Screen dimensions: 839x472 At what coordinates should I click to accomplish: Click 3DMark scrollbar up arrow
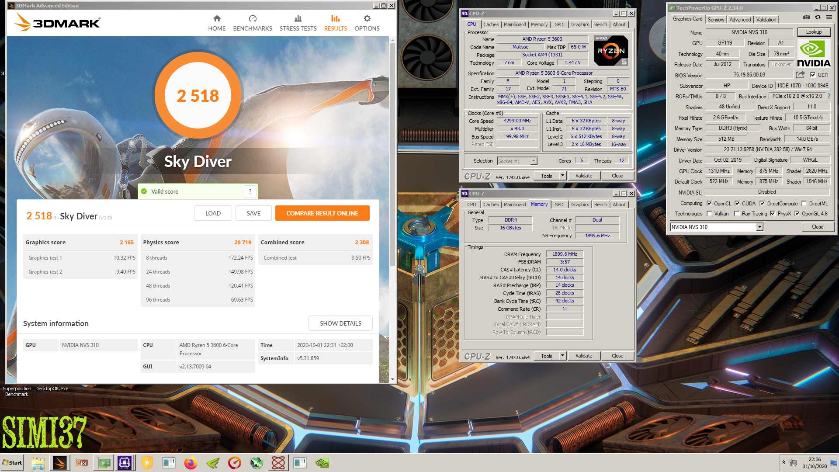[x=392, y=40]
